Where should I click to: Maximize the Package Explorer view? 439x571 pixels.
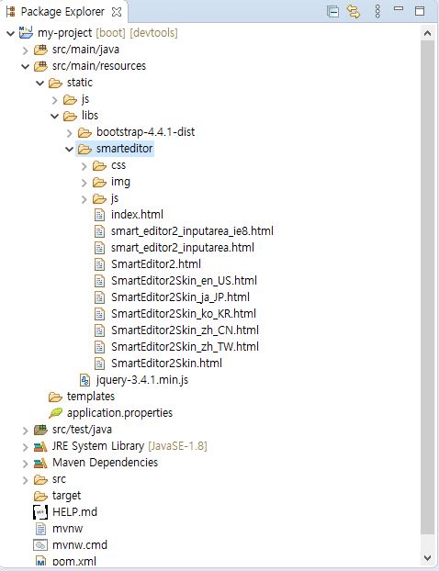point(420,11)
